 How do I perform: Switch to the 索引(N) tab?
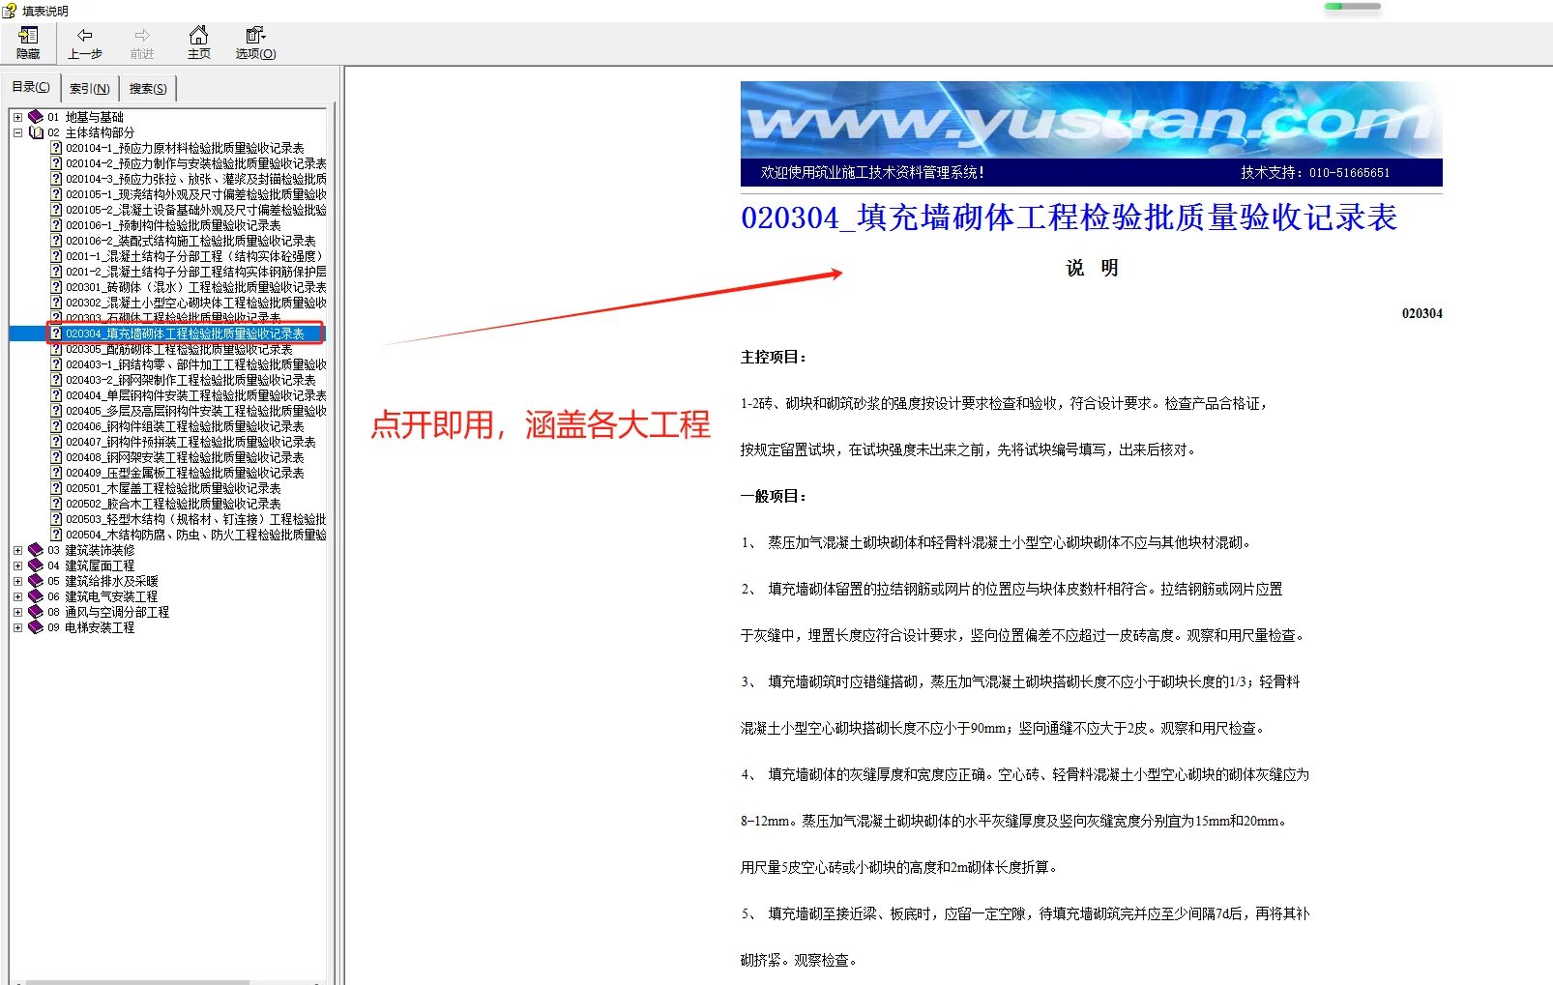[x=89, y=88]
